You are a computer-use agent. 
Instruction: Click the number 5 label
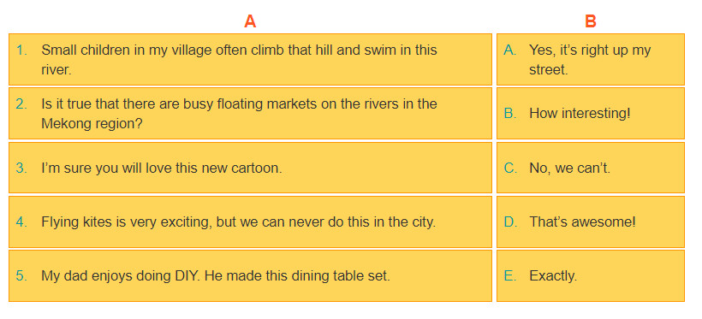(x=21, y=276)
